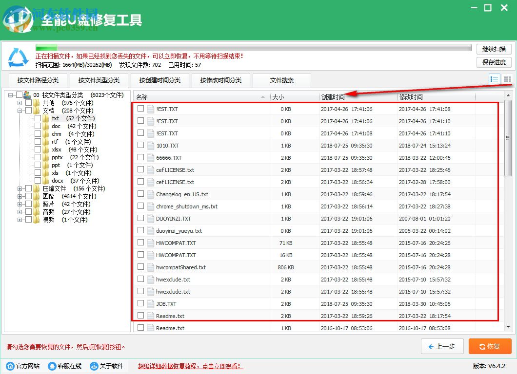Tick the checkbox next to HWCOMPAT.TXT
The height and width of the screenshot is (374, 517).
point(141,243)
